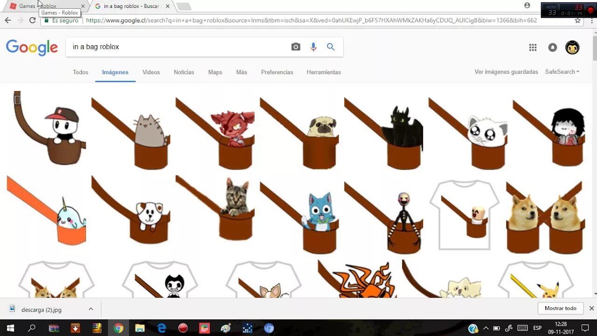Click the address bar URL
Viewport: 597px width, 336px height.
(x=312, y=21)
